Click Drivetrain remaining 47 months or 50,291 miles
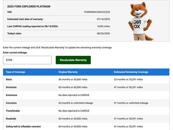 pos(128,87)
